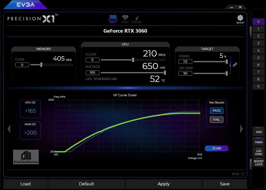Start the VF curve SCAN

click(217, 148)
